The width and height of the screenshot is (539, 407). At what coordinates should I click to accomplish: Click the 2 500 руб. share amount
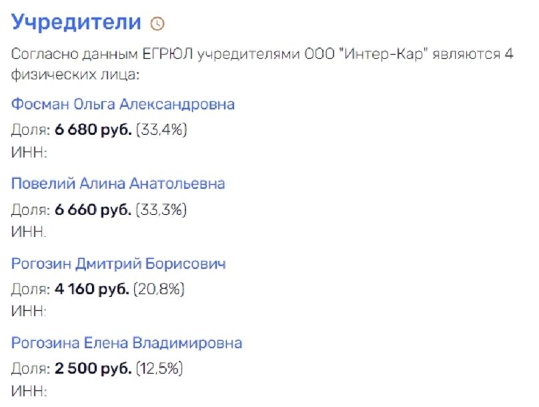click(x=93, y=369)
